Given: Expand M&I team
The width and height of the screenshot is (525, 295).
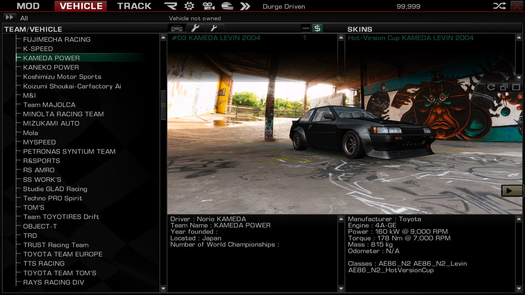Looking at the screenshot, I should (30, 95).
